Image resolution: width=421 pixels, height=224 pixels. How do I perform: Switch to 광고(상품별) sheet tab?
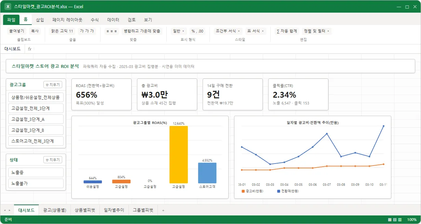55,210
